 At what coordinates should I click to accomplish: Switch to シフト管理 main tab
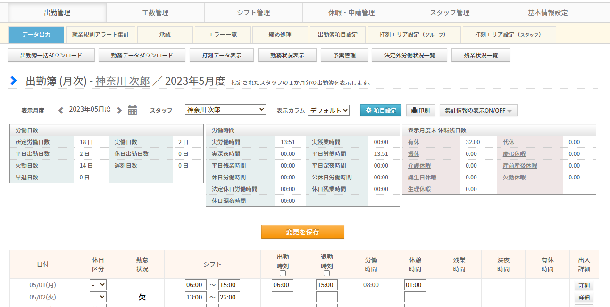[253, 13]
